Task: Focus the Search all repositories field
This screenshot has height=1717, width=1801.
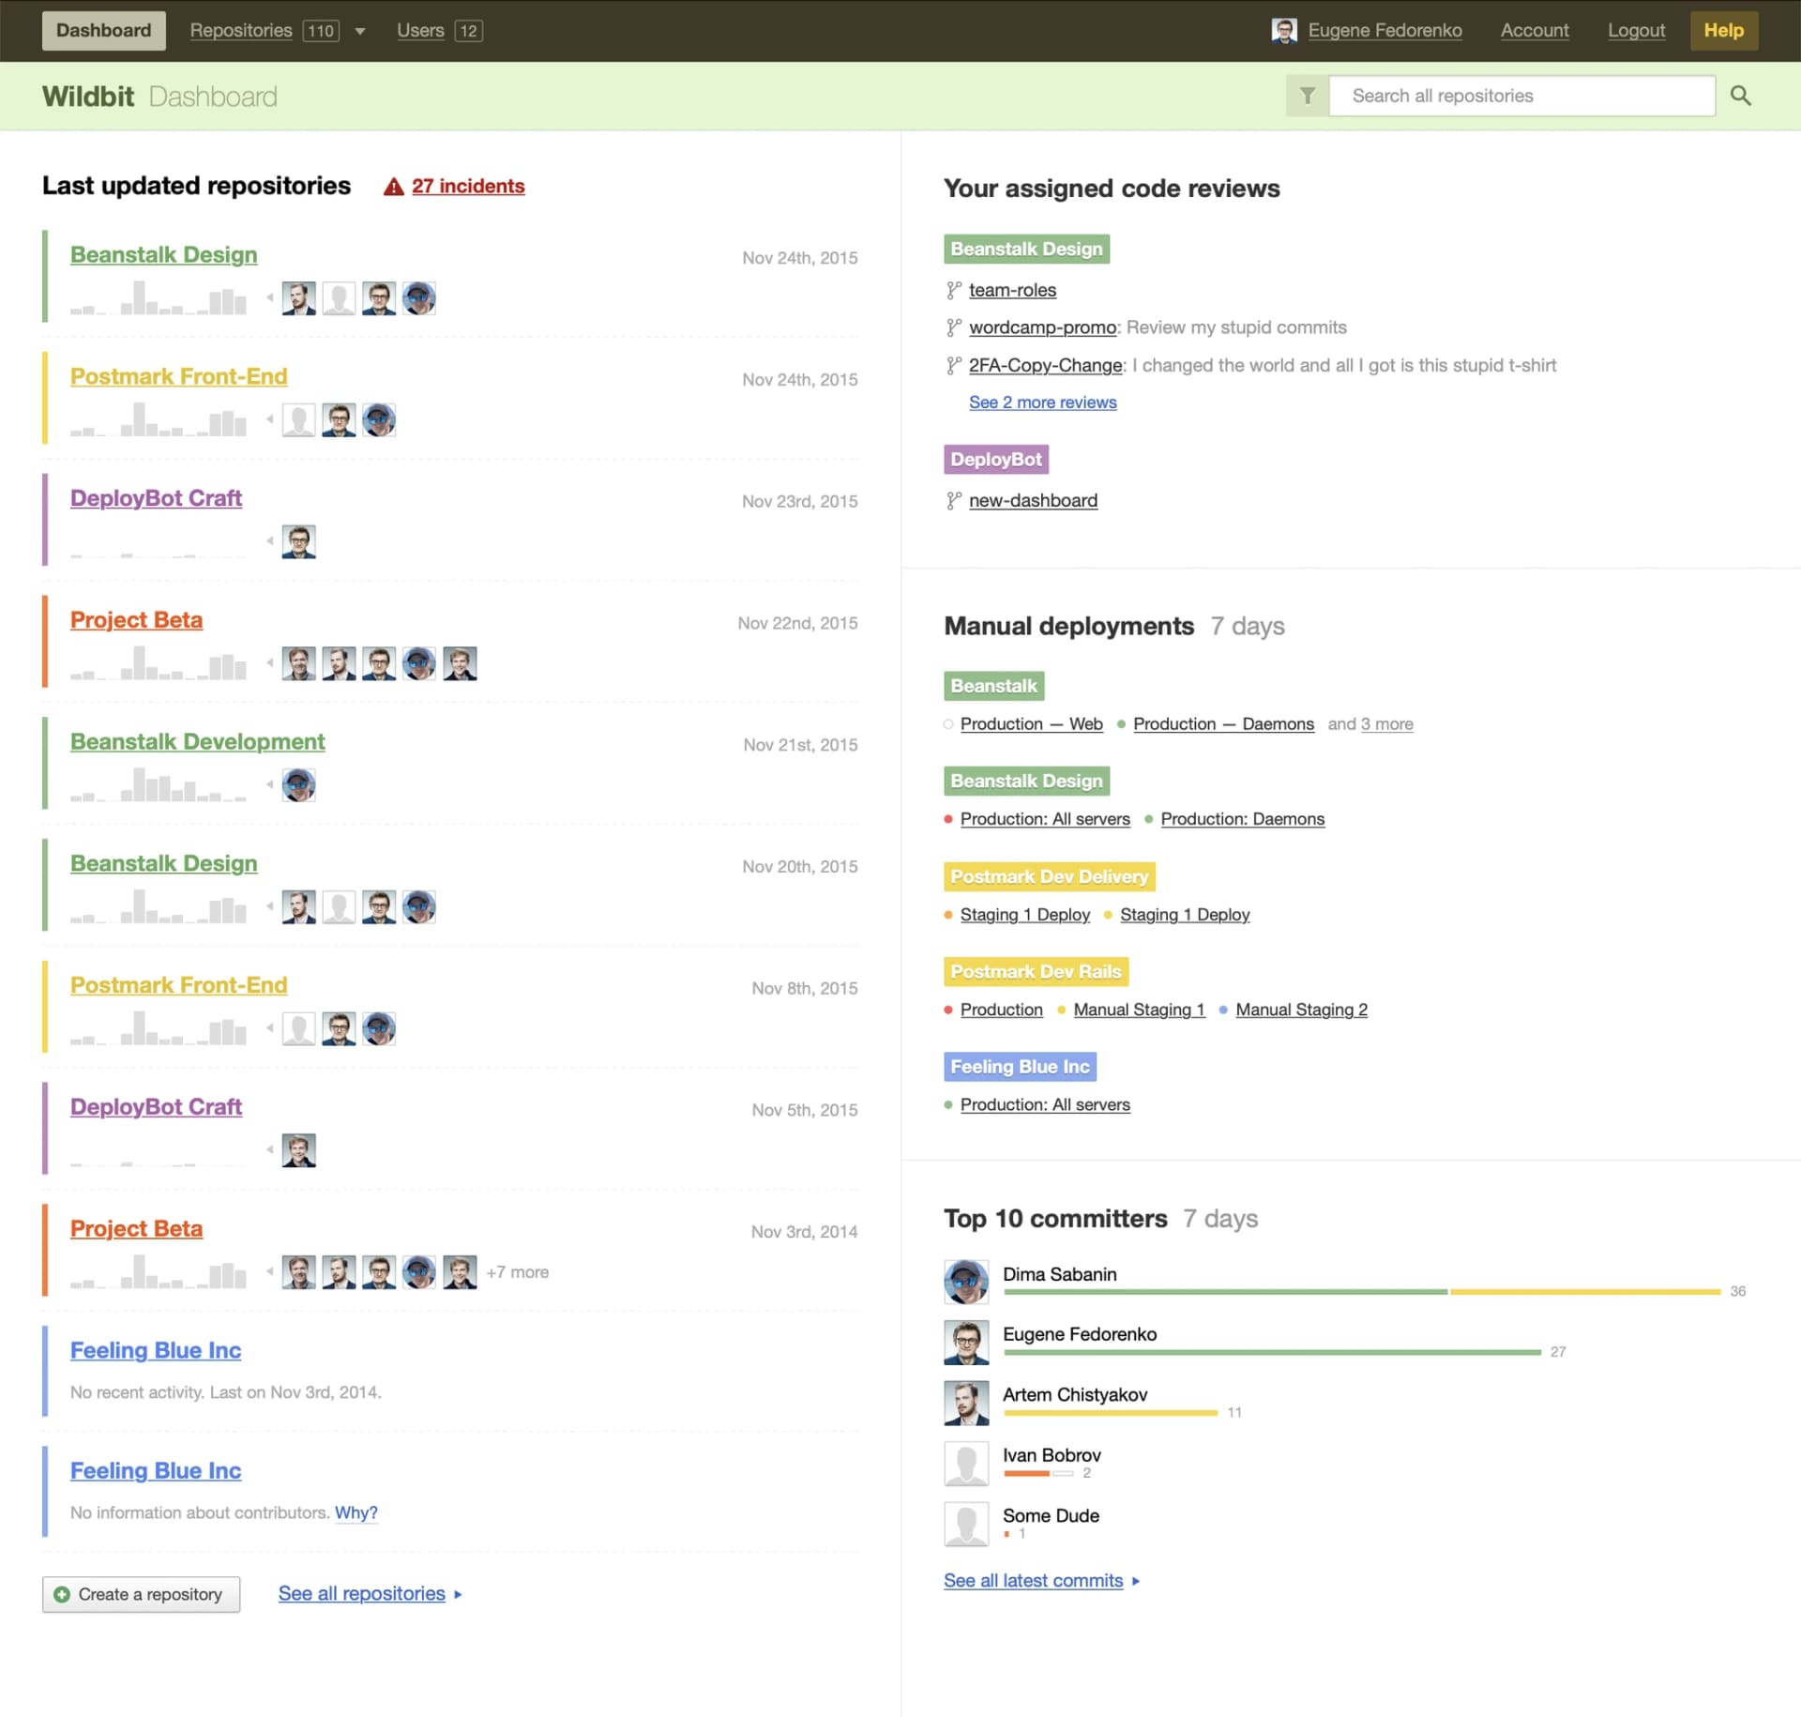Action: 1522,96
